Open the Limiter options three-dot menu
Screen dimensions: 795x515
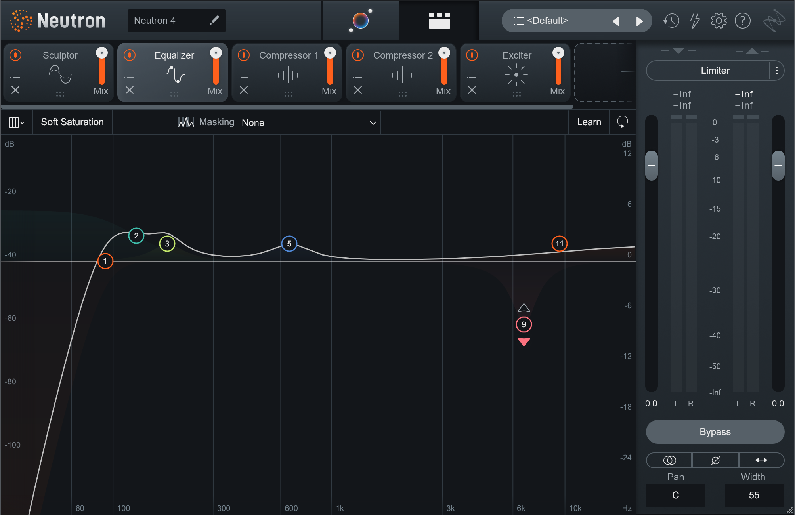(x=776, y=71)
